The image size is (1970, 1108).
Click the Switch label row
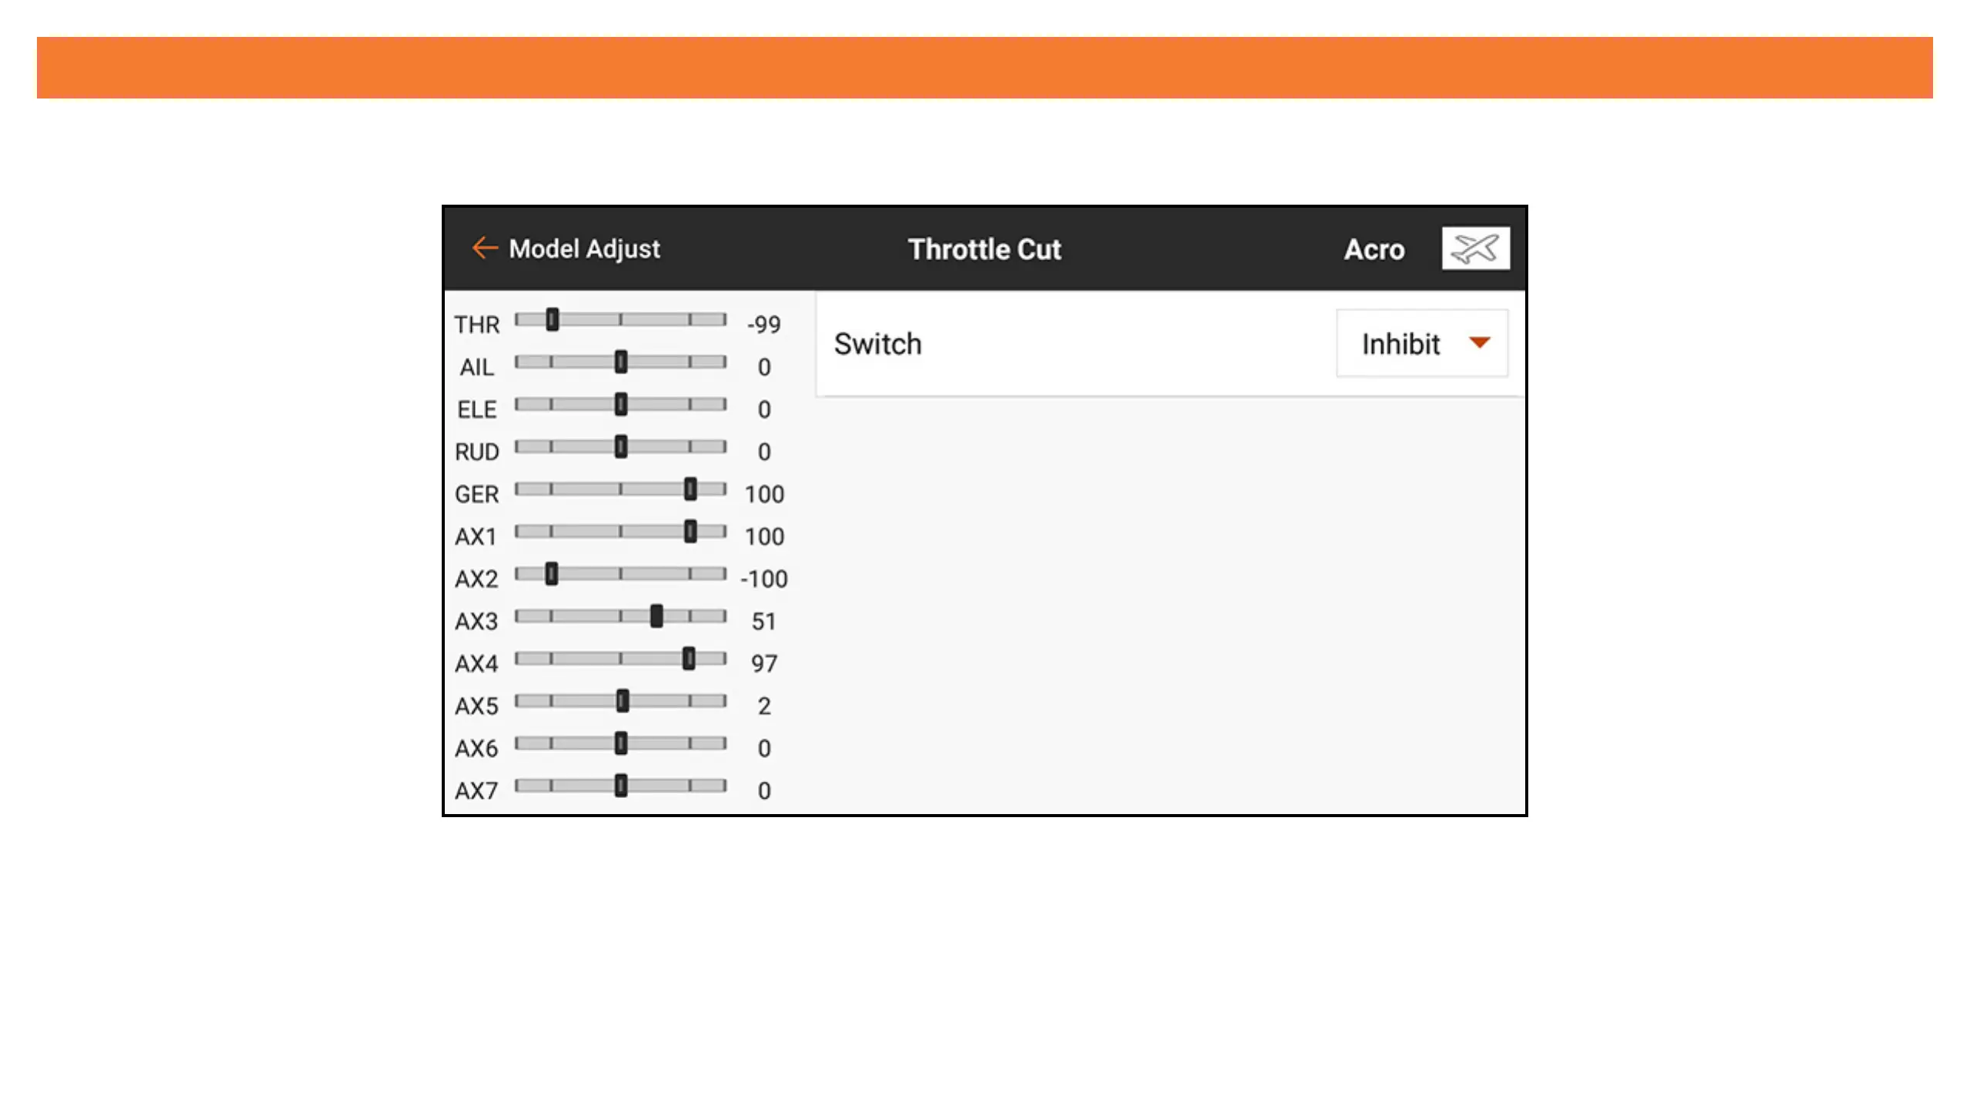877,344
